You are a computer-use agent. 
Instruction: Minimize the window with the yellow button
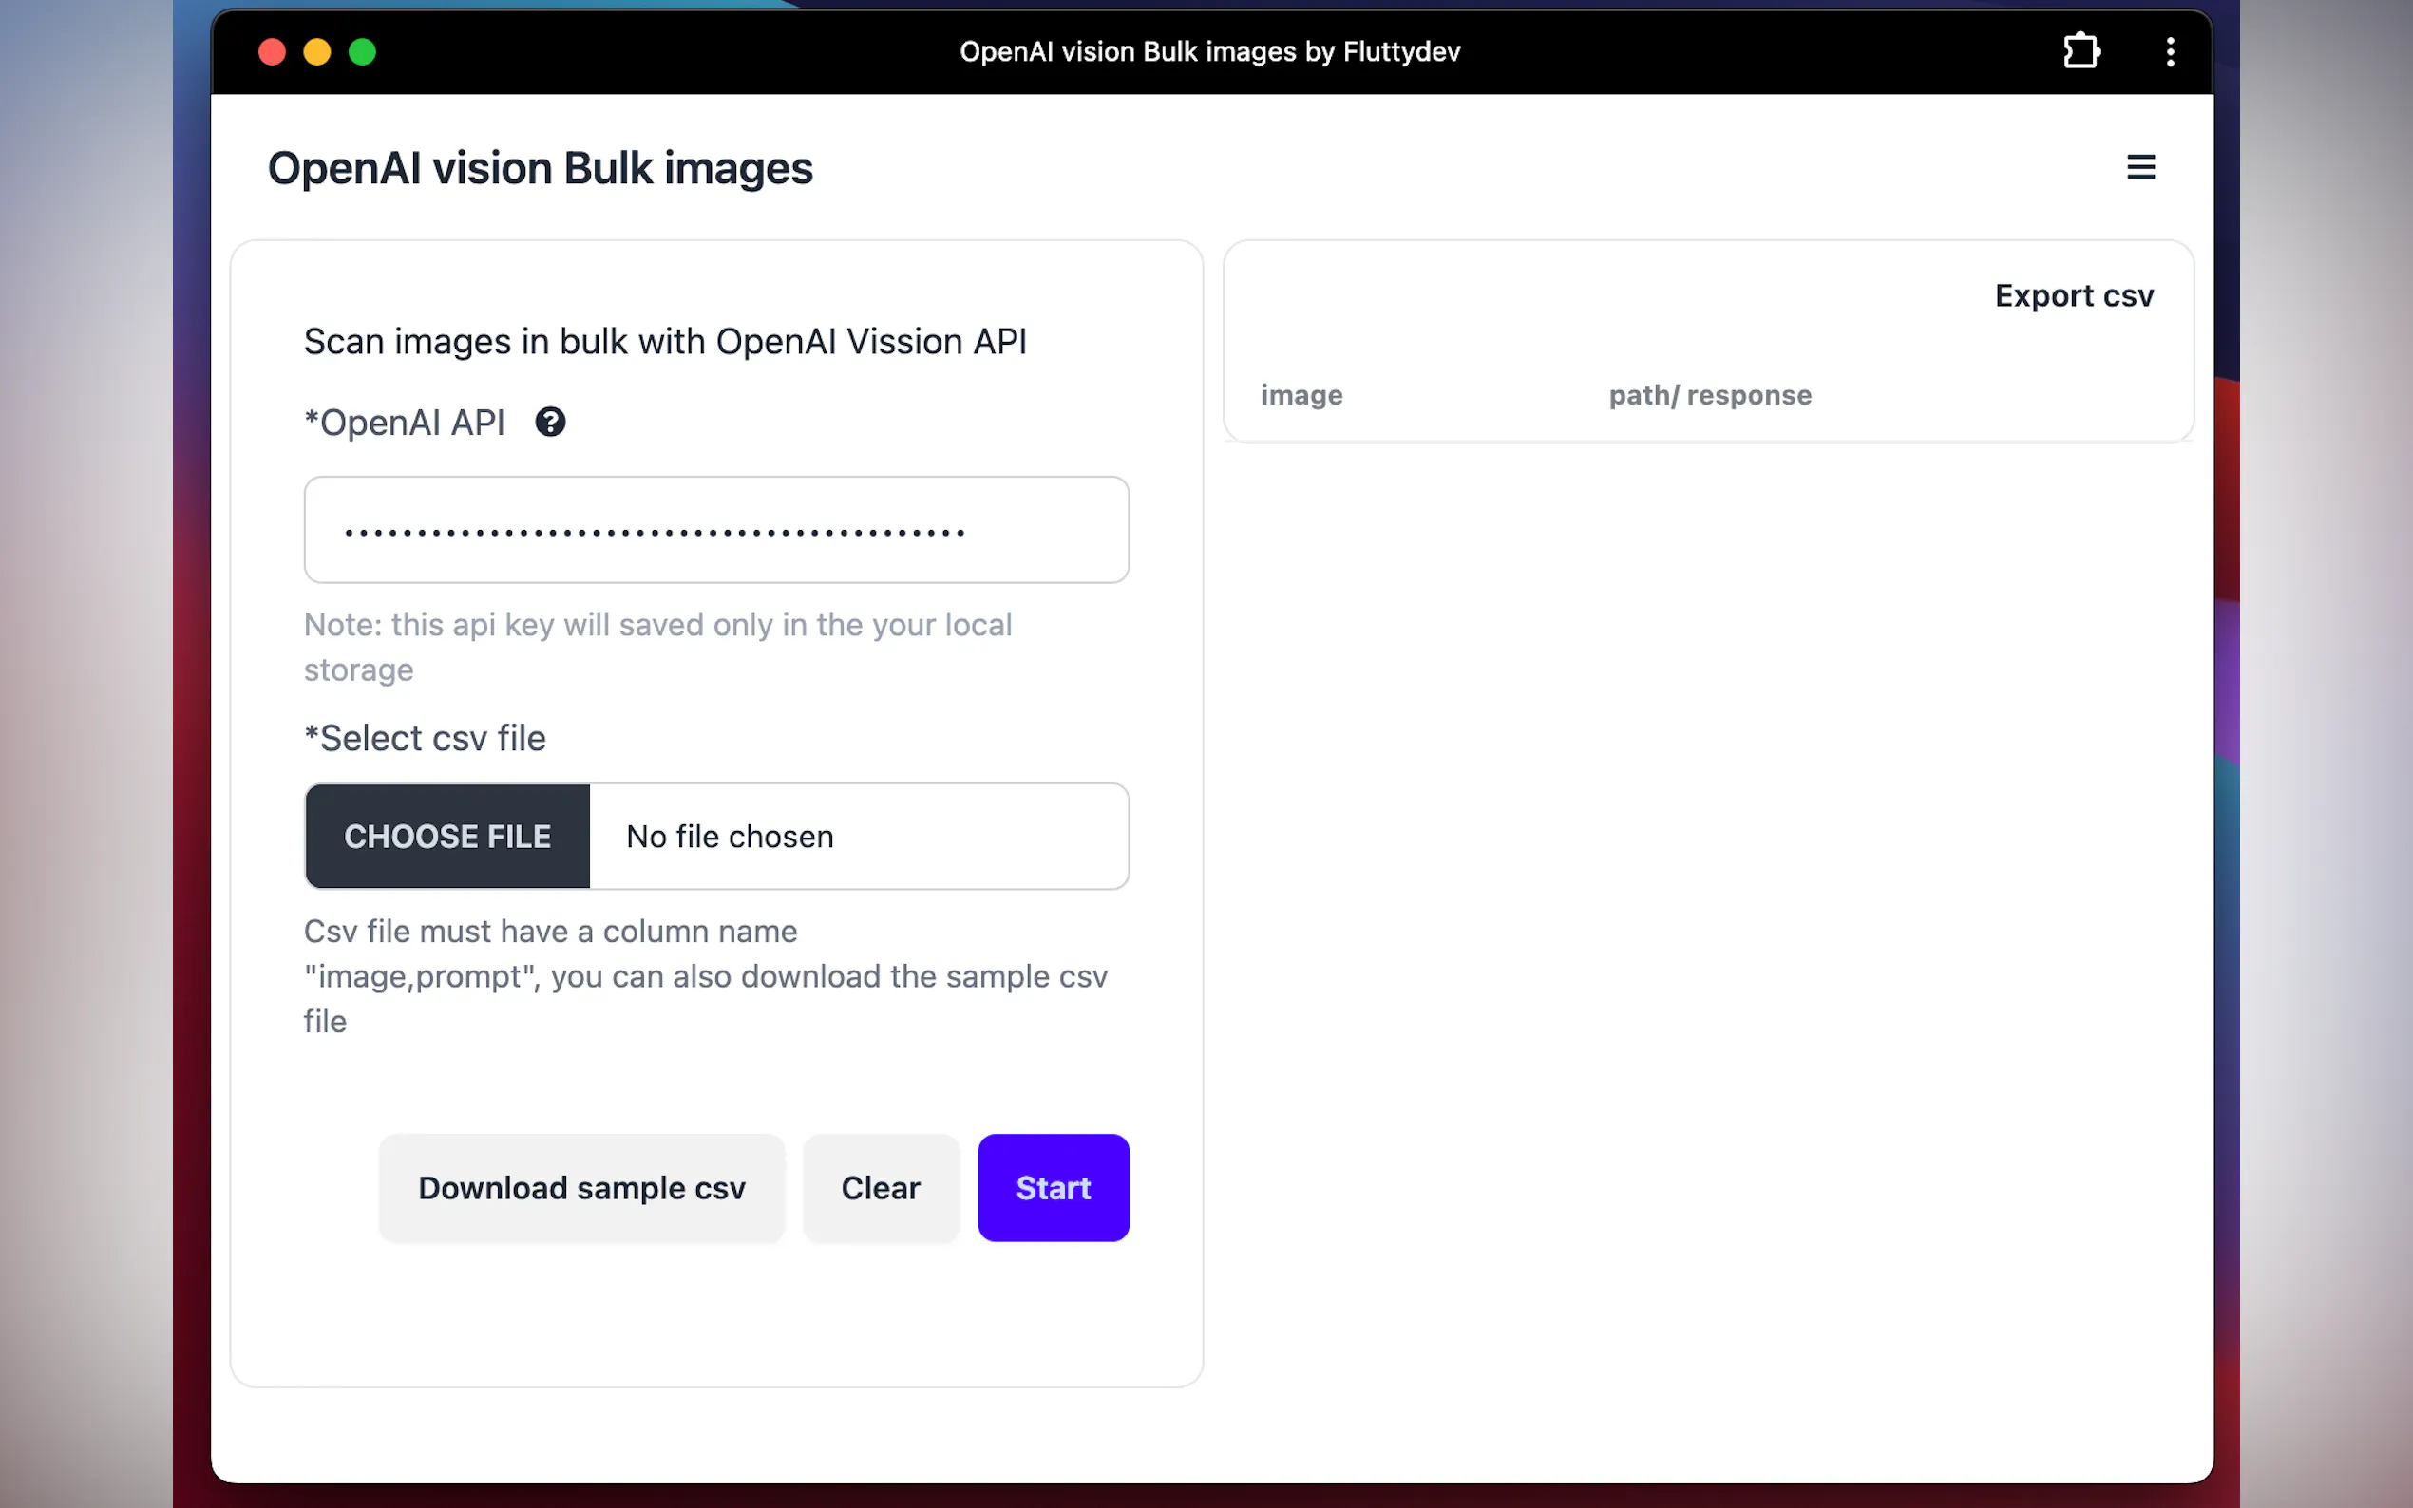click(317, 52)
